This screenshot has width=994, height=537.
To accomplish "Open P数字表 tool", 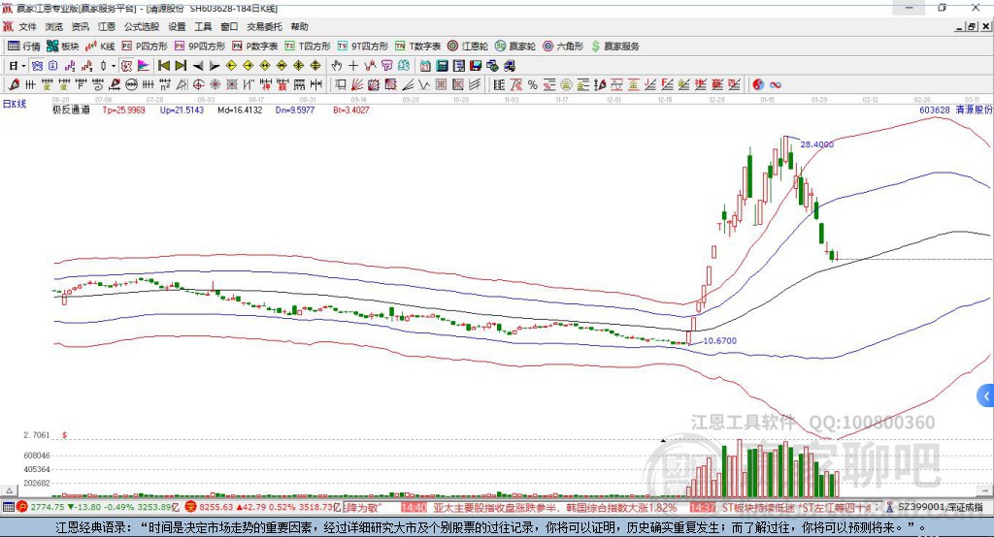I will coord(255,47).
